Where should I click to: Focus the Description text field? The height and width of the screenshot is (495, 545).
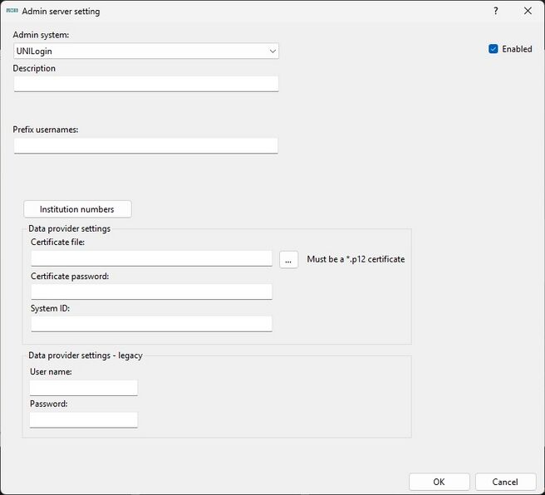tap(145, 84)
